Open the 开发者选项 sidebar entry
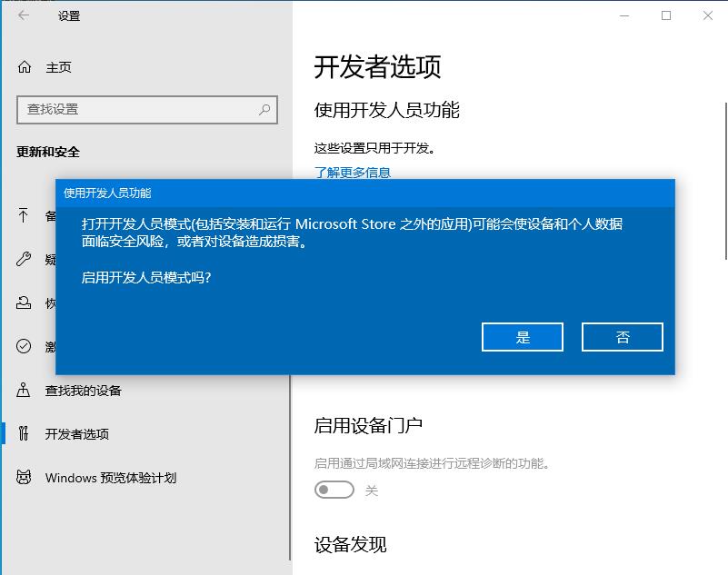The height and width of the screenshot is (575, 728). click(x=80, y=433)
